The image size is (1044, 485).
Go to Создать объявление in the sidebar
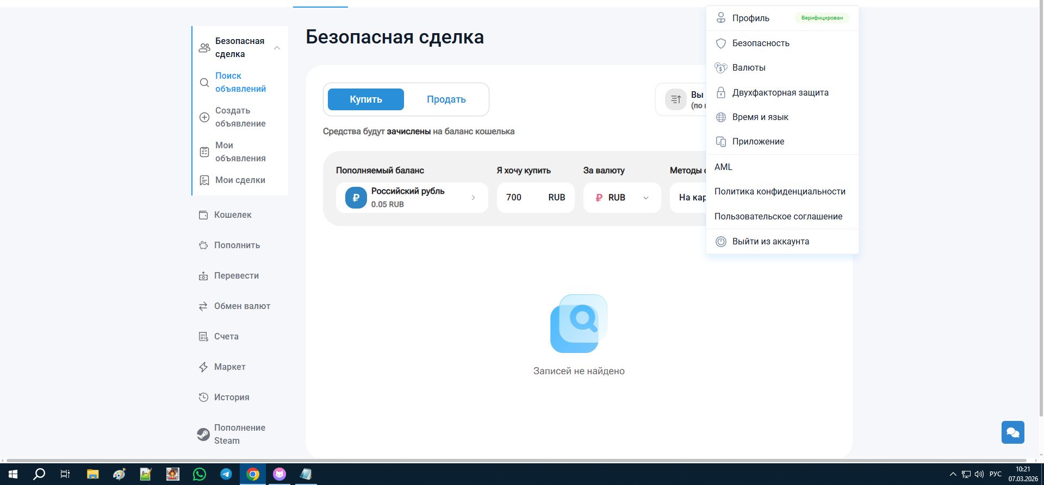click(x=240, y=117)
